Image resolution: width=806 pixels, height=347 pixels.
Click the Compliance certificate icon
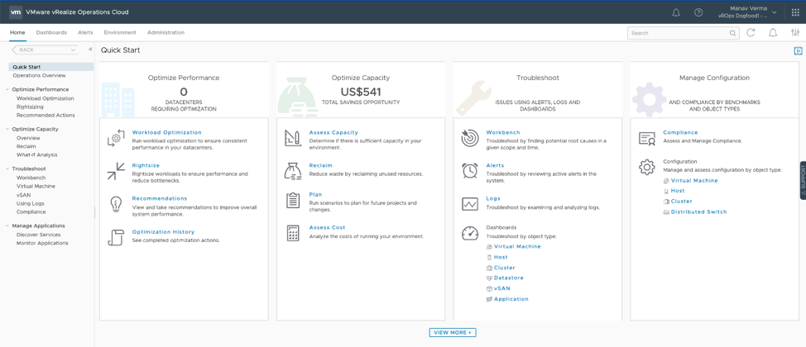[646, 138]
